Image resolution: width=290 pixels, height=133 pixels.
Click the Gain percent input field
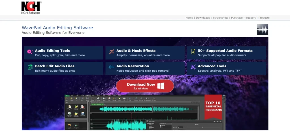(x=180, y=127)
